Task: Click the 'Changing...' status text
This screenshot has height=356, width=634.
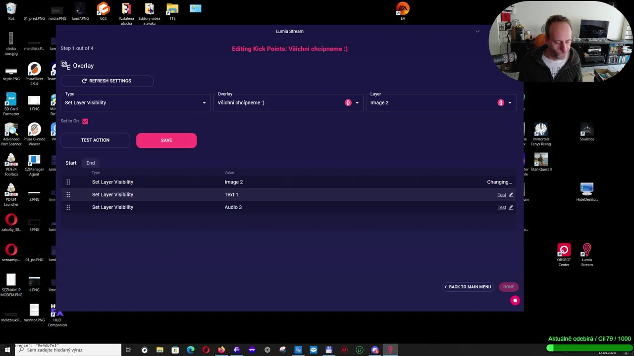Action: [499, 182]
